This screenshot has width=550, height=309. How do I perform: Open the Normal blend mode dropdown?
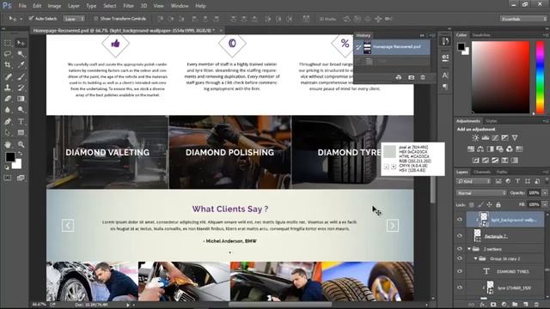point(481,193)
